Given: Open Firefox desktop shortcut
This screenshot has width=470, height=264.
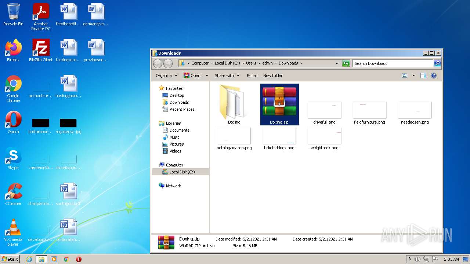Looking at the screenshot, I should (x=13, y=50).
